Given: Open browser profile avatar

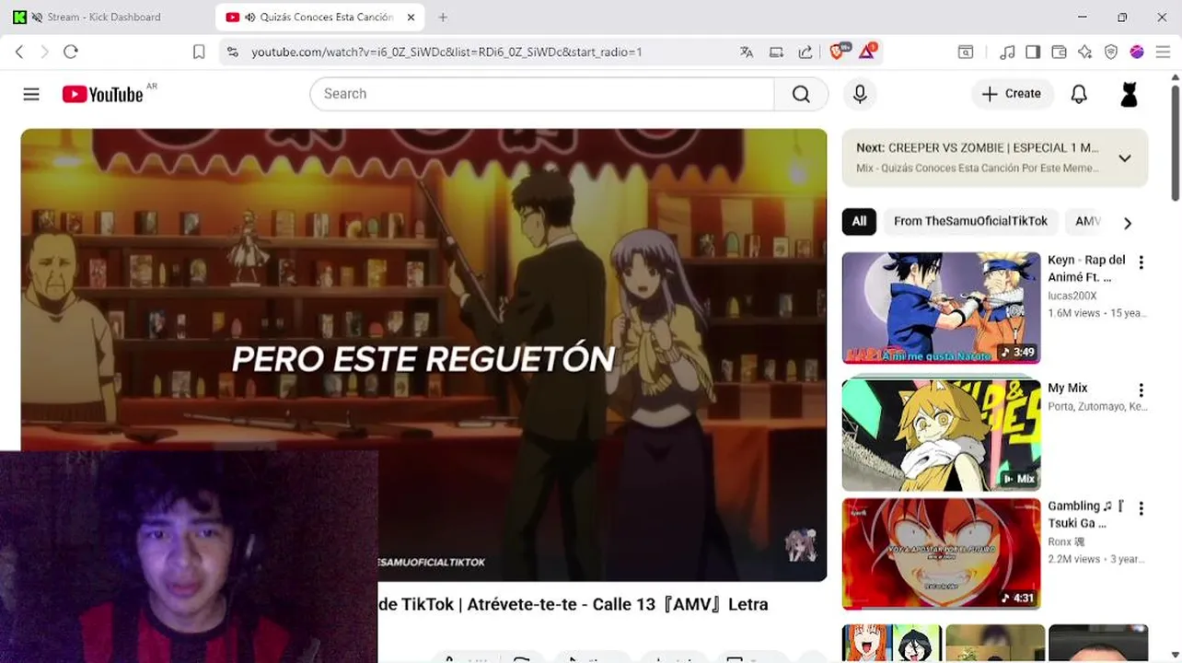Looking at the screenshot, I should click(1137, 52).
